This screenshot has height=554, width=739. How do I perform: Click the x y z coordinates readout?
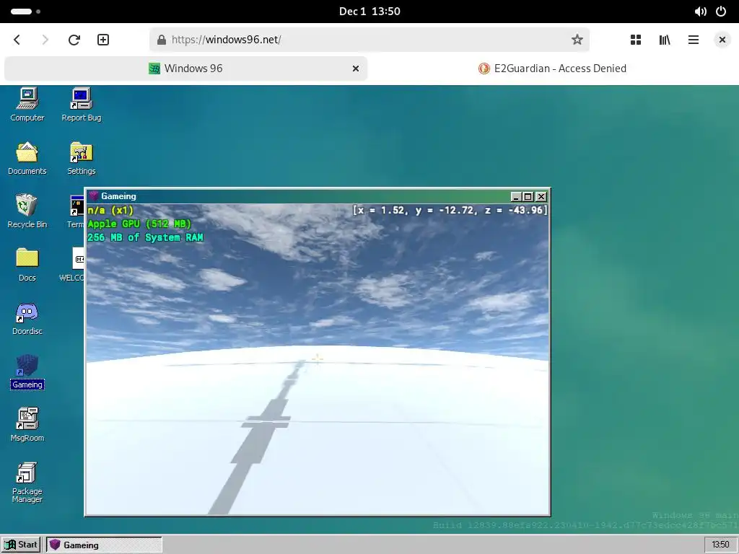point(450,210)
